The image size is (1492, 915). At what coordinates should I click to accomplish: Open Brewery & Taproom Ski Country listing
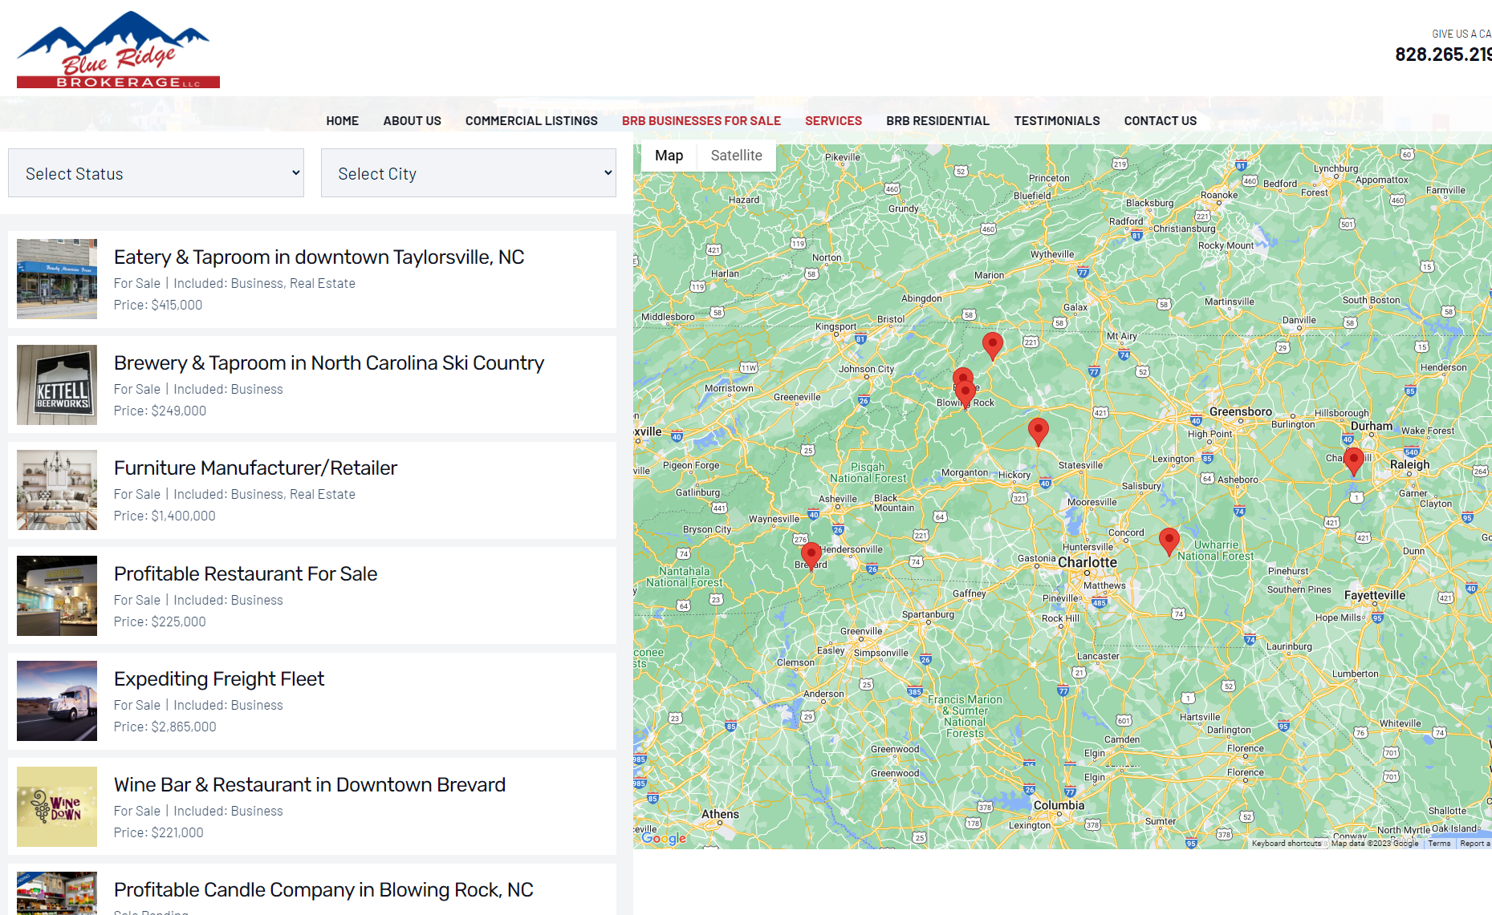click(329, 363)
